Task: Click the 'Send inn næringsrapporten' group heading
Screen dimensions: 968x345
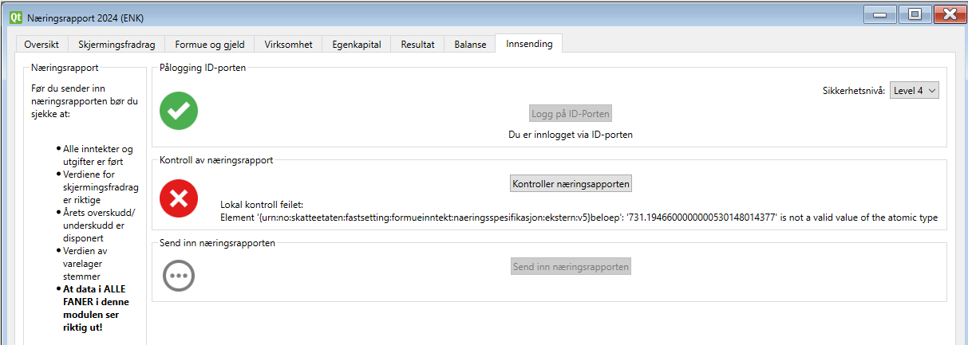Action: tap(217, 243)
